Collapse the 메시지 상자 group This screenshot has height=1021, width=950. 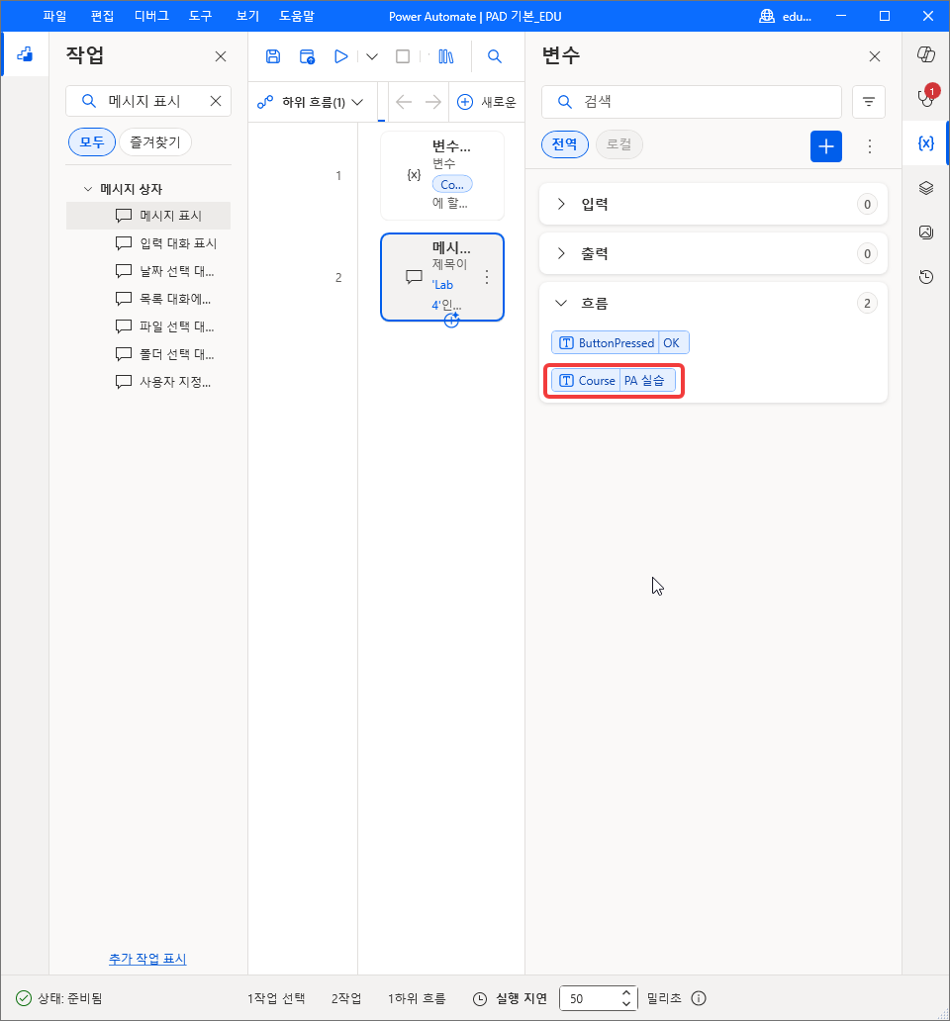coord(88,189)
